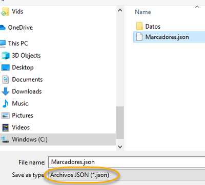Open the Videos filmstrip icon

pos(6,127)
